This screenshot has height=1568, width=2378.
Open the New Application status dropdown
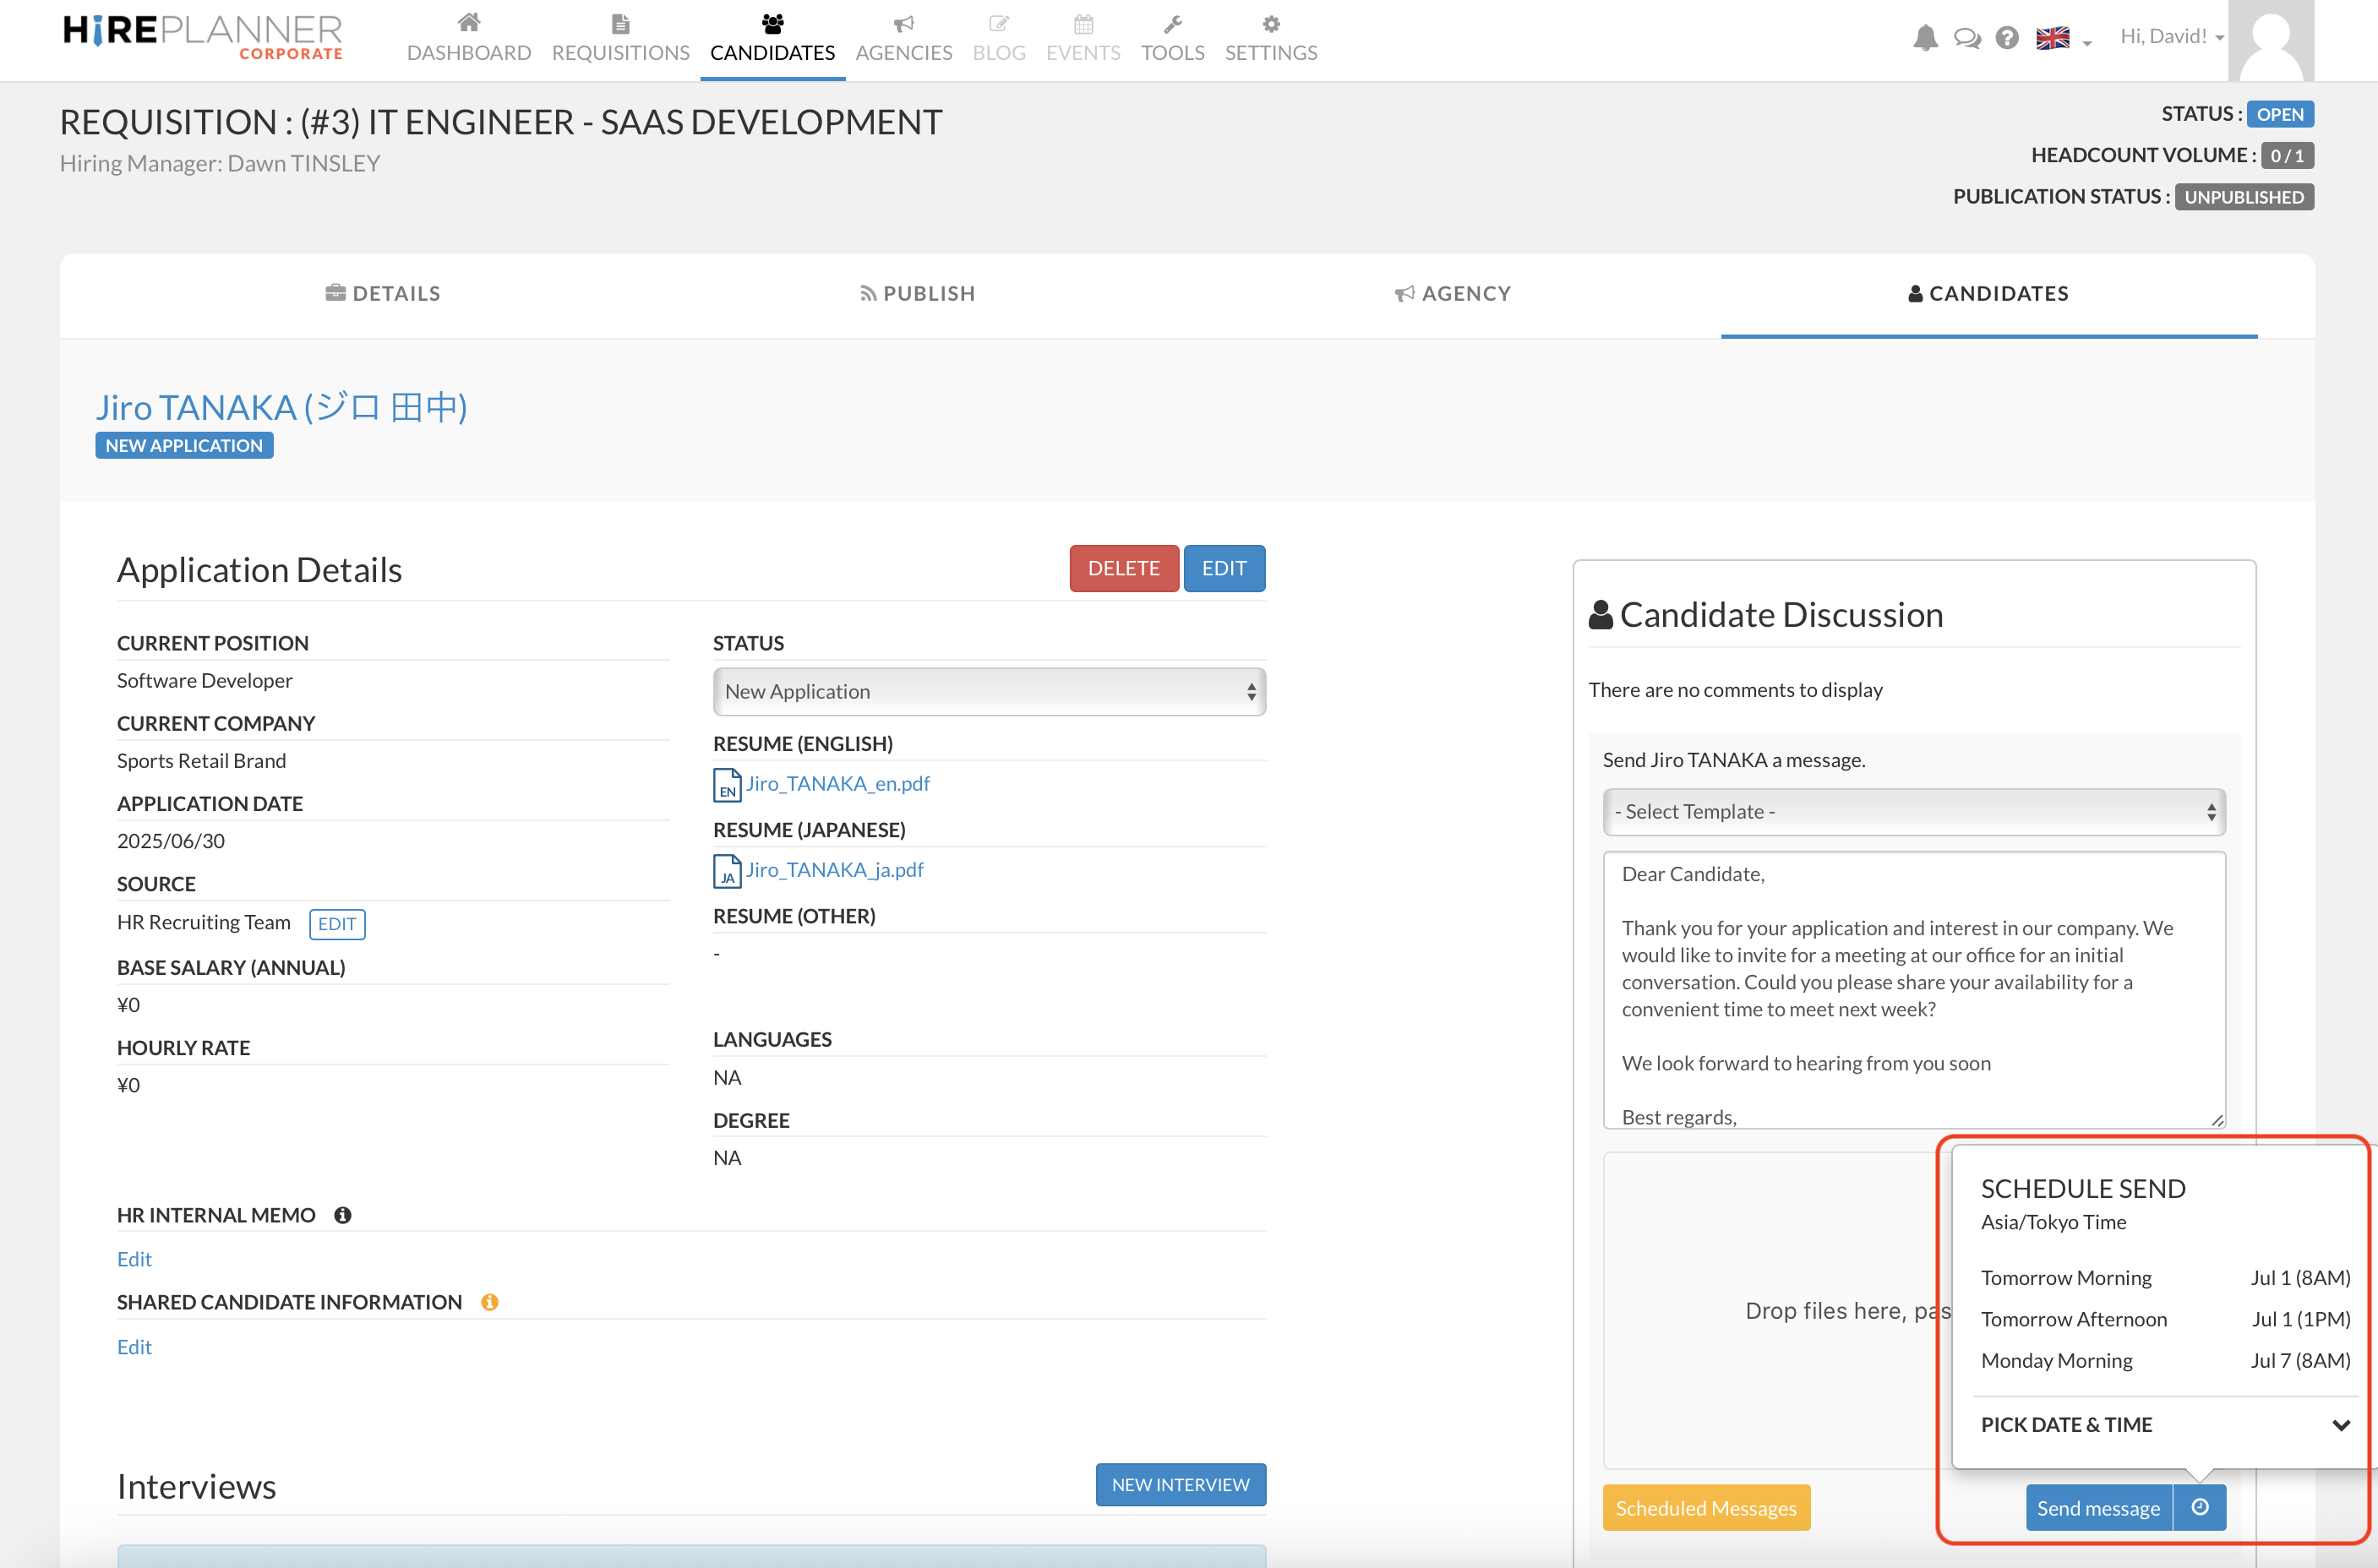click(x=988, y=692)
